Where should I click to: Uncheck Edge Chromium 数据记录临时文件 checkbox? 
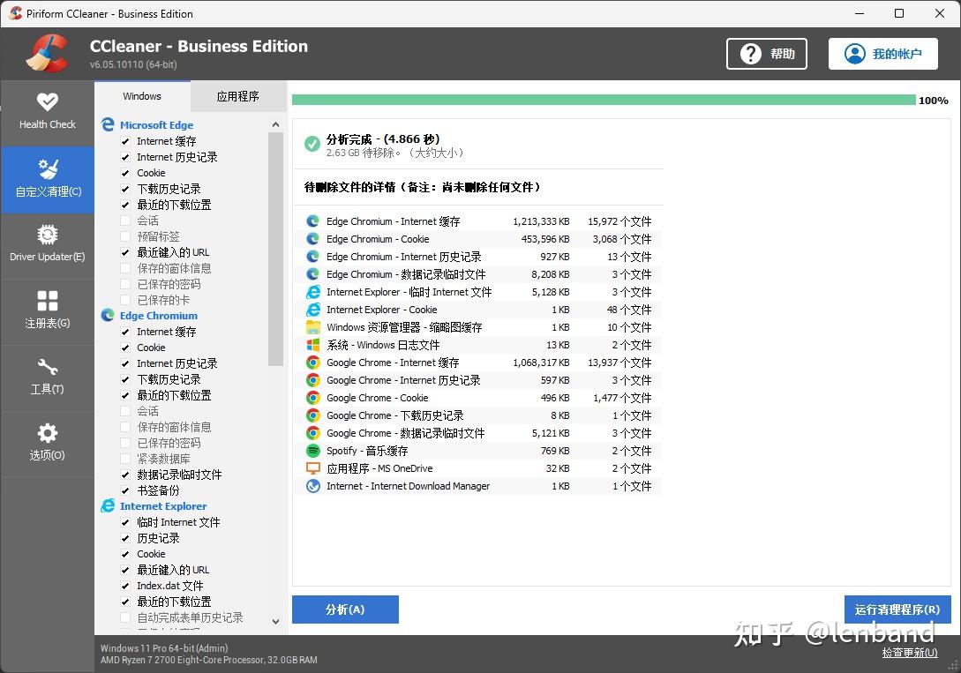pyautogui.click(x=125, y=475)
